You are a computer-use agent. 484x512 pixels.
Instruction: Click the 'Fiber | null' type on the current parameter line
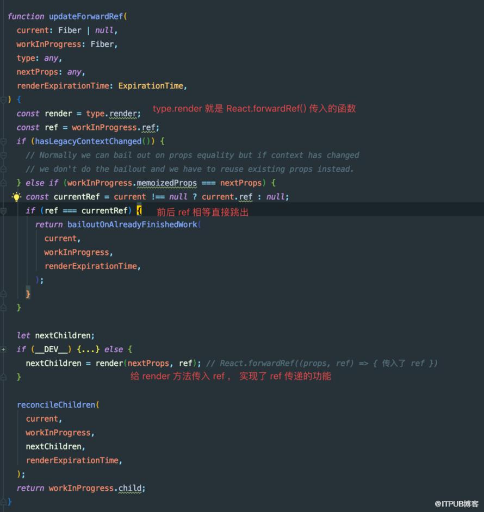coord(86,30)
